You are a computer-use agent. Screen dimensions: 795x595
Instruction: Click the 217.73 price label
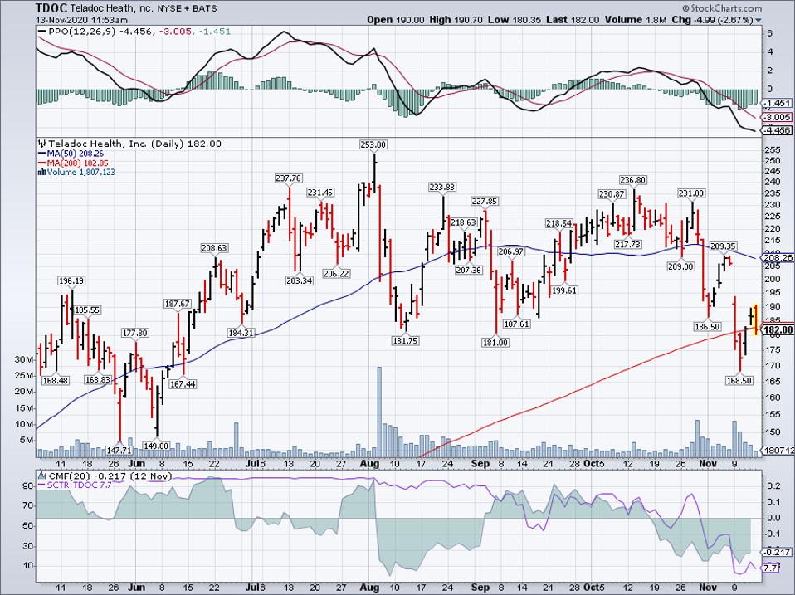point(627,244)
